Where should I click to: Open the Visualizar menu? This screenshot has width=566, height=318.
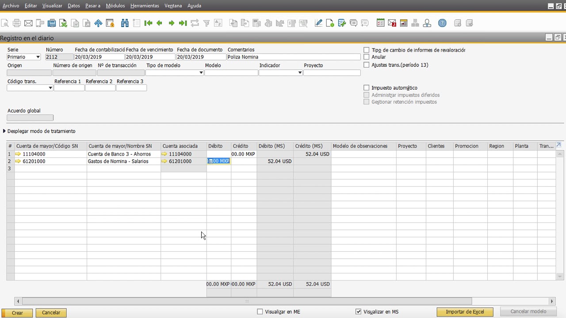(52, 6)
